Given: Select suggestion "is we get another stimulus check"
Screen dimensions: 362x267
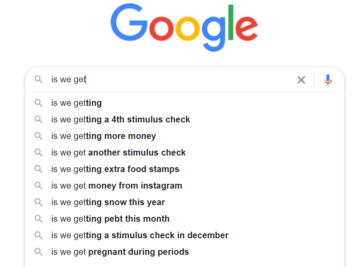Looking at the screenshot, I should [118, 152].
